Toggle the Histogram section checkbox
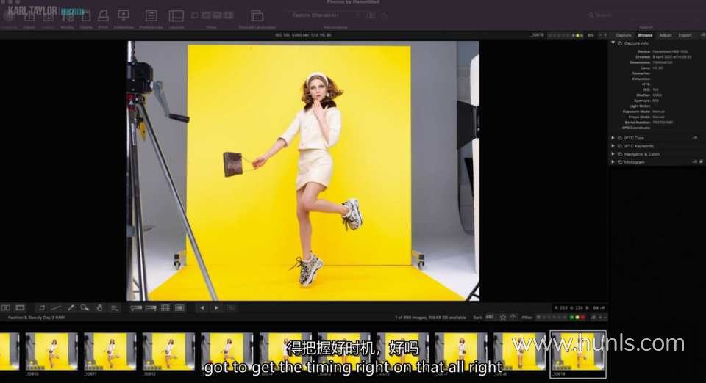The height and width of the screenshot is (383, 706). pos(701,161)
